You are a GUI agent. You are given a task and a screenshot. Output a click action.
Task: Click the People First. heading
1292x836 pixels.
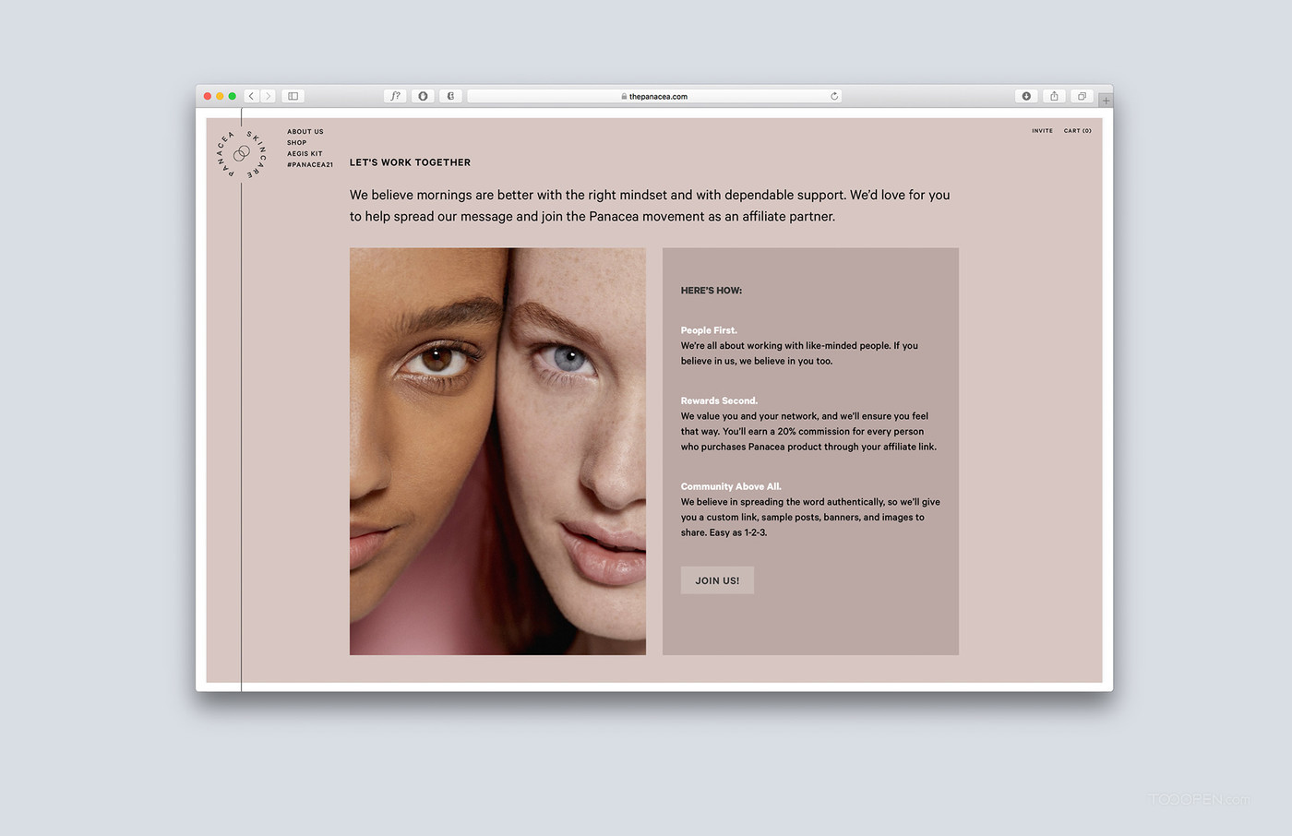709,330
